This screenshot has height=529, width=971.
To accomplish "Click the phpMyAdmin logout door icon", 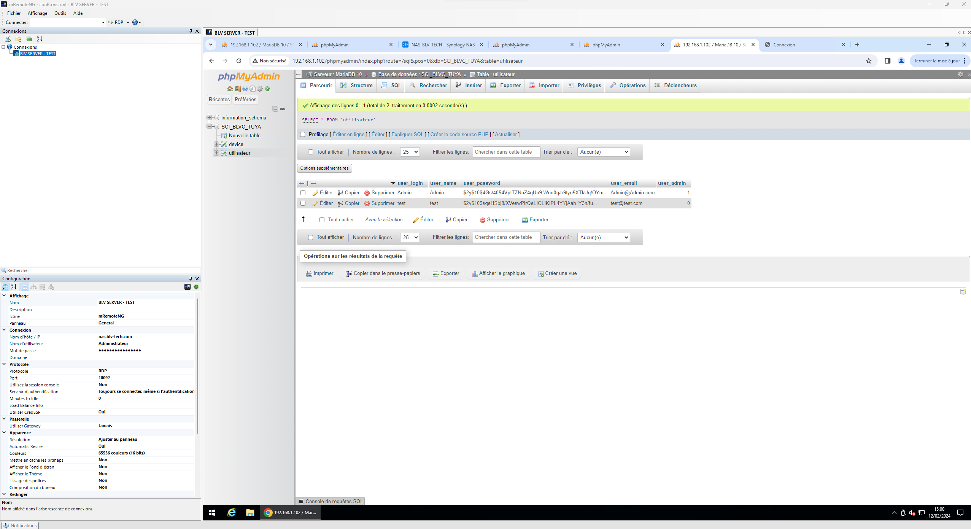I will pos(237,89).
